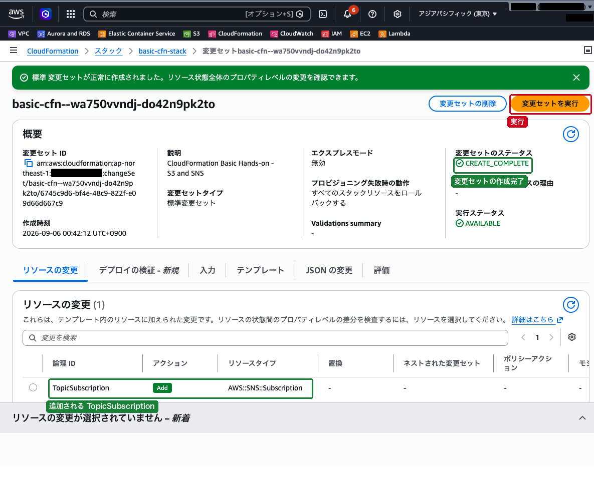This screenshot has height=484, width=594.
Task: Go to previous page of changes
Action: [x=523, y=337]
